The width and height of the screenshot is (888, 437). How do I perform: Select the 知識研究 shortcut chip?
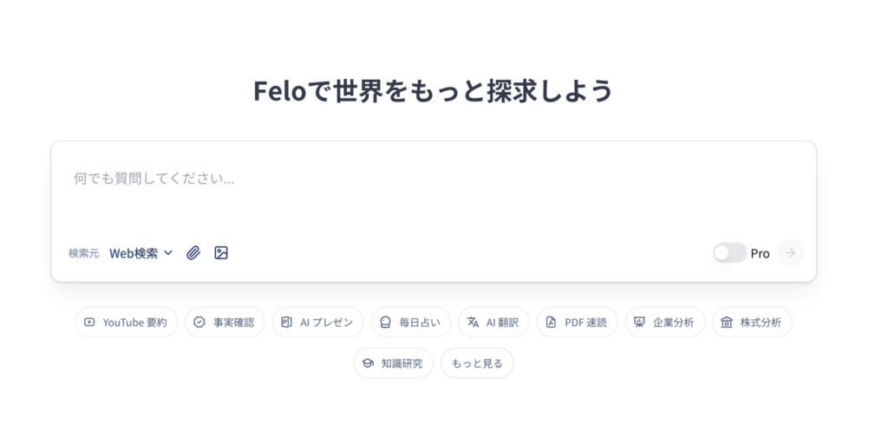point(394,363)
